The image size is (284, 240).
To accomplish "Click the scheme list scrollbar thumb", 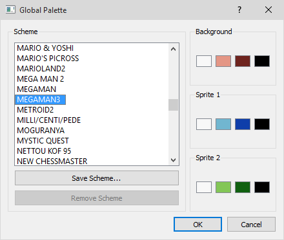I will 173,105.
